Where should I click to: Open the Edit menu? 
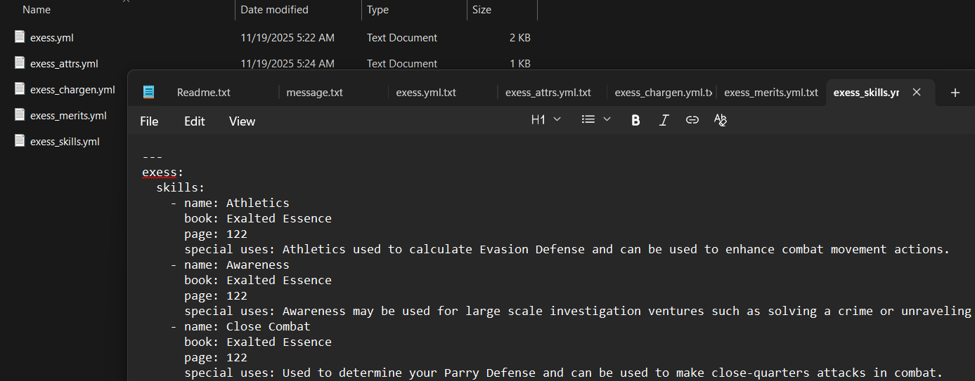click(x=194, y=121)
